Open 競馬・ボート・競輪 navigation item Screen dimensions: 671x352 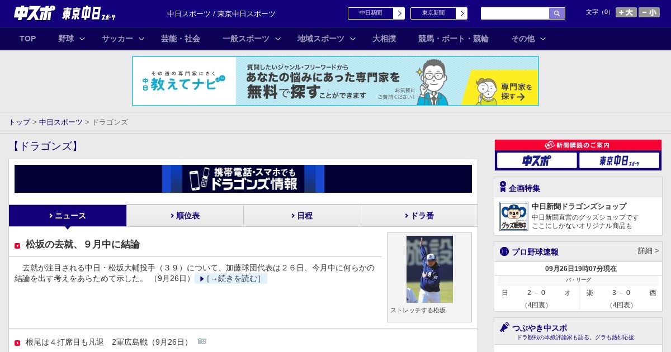(x=453, y=39)
